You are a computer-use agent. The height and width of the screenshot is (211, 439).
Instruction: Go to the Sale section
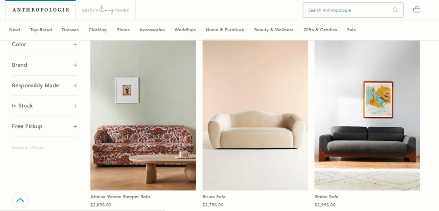pyautogui.click(x=352, y=30)
